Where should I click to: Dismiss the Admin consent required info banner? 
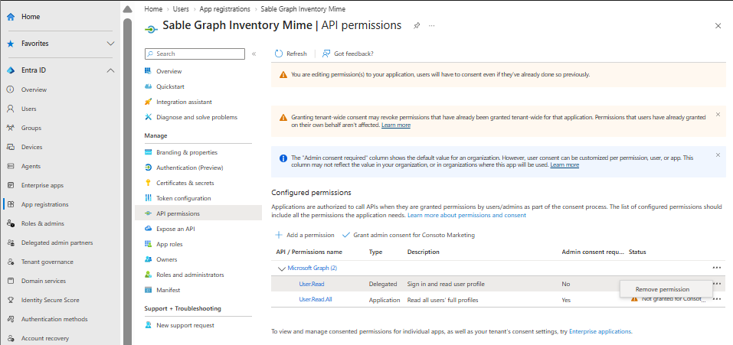point(718,155)
